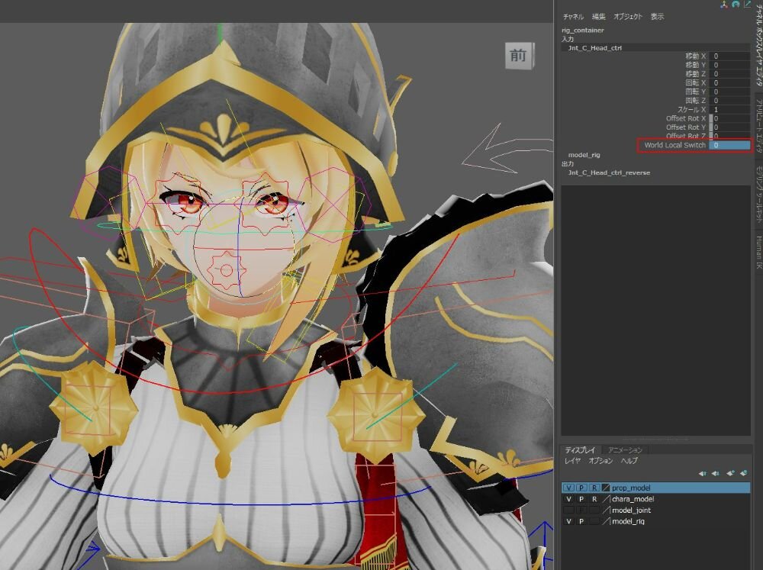Image resolution: width=763 pixels, height=570 pixels.
Task: Switch to the アニメーション layer tab
Action: pos(625,450)
